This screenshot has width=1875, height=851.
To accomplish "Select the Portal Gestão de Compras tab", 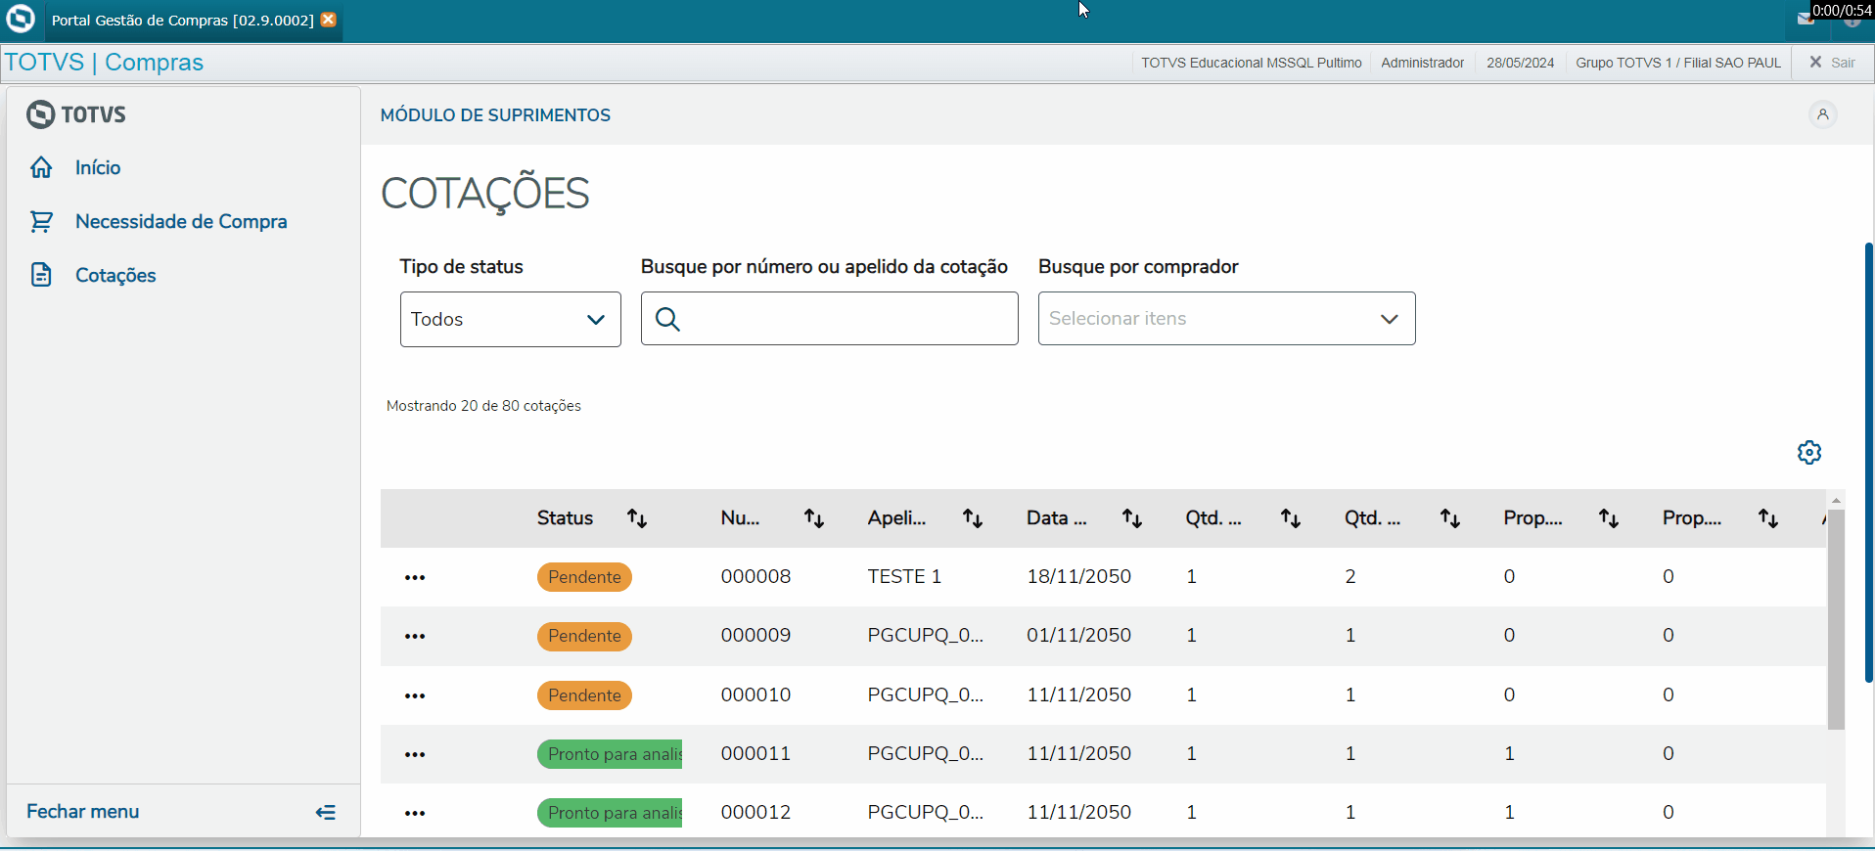I will [183, 20].
